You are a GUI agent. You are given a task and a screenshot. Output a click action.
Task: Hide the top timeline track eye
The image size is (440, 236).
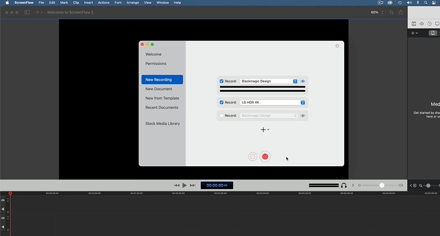point(3,200)
